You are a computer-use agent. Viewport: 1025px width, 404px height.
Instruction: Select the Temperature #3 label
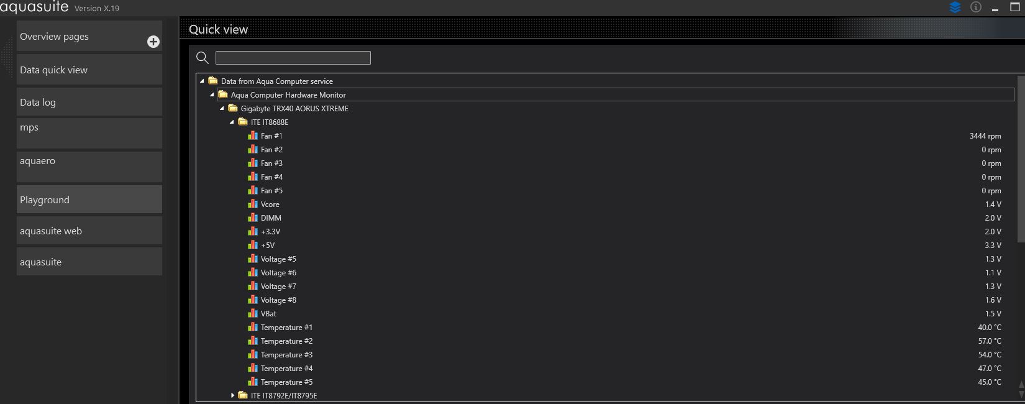click(x=286, y=355)
